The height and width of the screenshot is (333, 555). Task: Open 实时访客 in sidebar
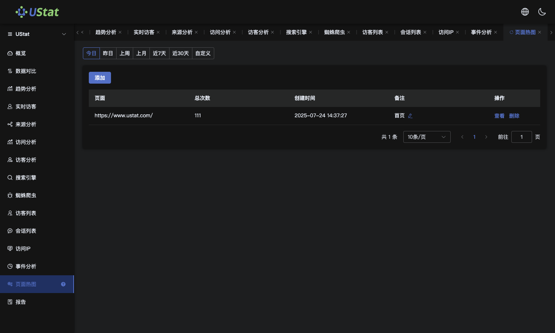coord(37,107)
